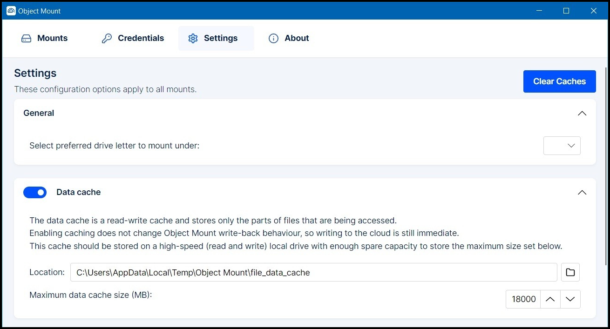Open the Mounts tab via drive icon
The height and width of the screenshot is (329, 610).
[x=27, y=39]
